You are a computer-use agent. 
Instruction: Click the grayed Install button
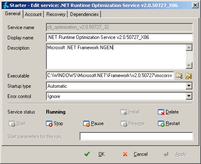pos(130,112)
